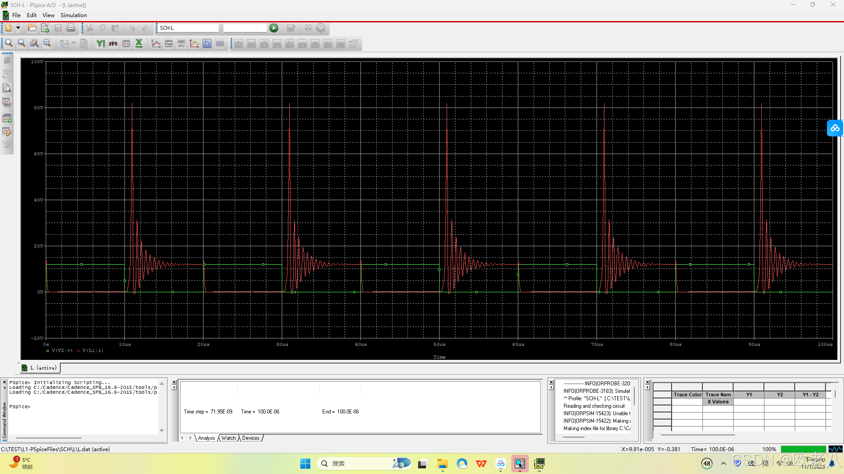
Task: Toggle FFT Fourier display
Action: (x=113, y=43)
